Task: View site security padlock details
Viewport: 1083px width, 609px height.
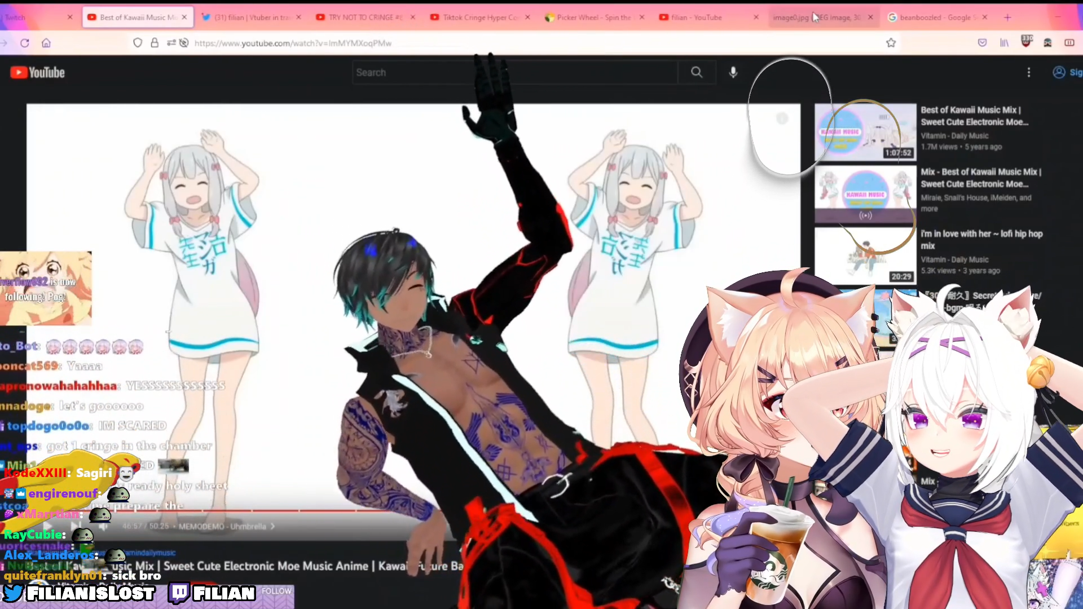Action: coord(155,43)
